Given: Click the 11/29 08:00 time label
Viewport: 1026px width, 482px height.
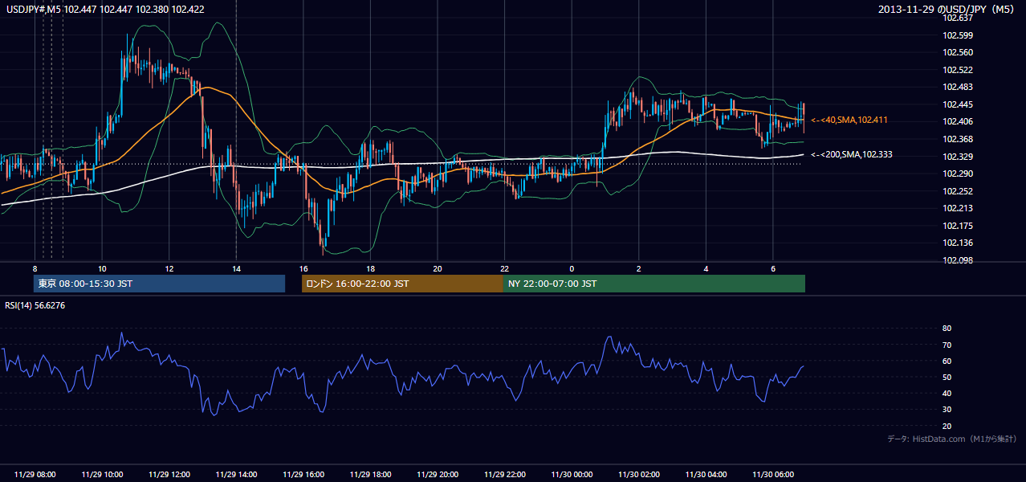Looking at the screenshot, I should coord(35,475).
